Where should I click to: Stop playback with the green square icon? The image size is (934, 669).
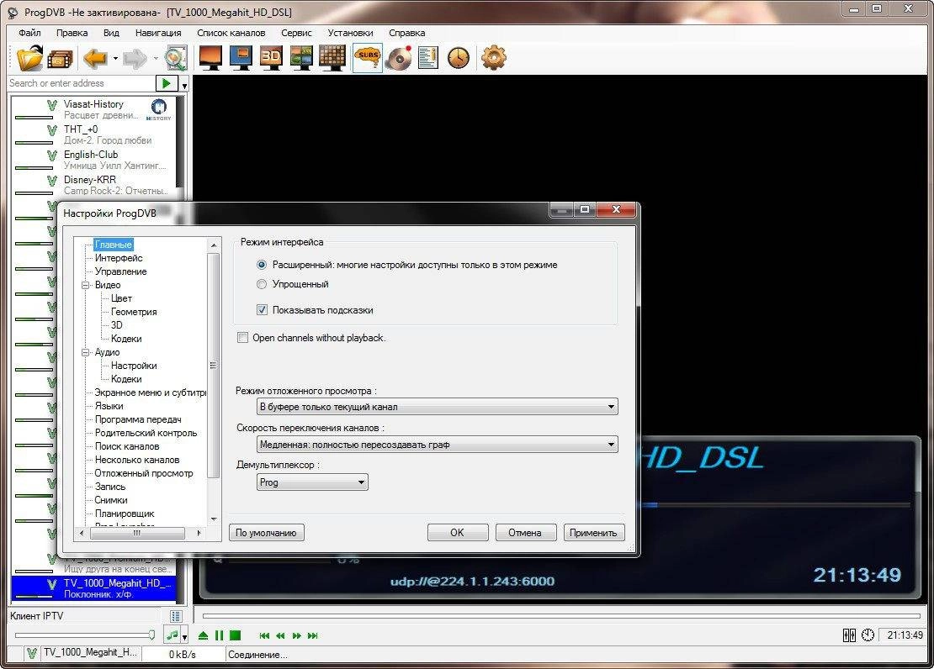pos(236,635)
